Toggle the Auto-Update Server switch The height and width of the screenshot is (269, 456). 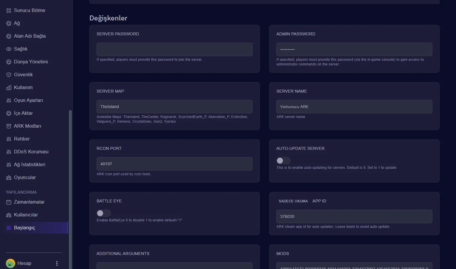pyautogui.click(x=283, y=161)
